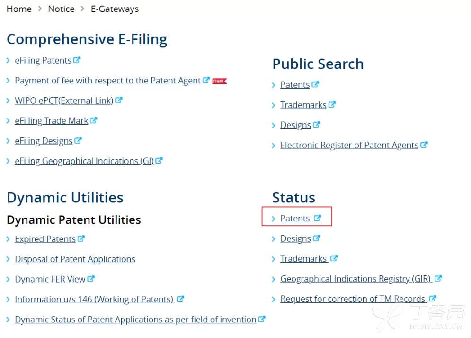Click external-link icon beside Electronic Register of Patent Agents

coord(424,145)
